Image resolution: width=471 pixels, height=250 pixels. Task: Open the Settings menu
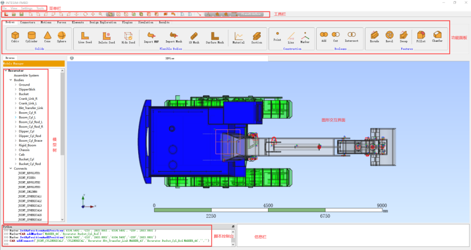27,8
